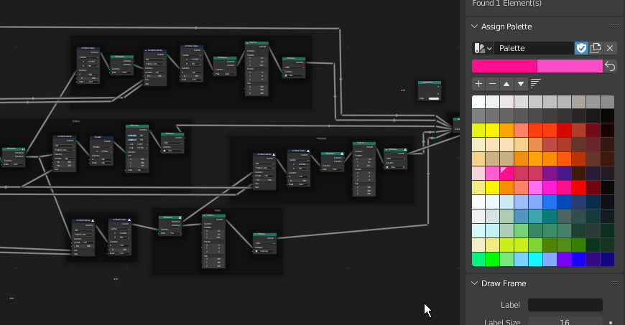Viewport: 625px width, 325px height.
Task: Move palette color down
Action: [x=521, y=84]
